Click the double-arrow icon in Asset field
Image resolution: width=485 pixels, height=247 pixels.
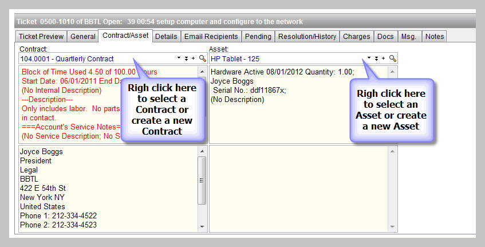tap(376, 58)
